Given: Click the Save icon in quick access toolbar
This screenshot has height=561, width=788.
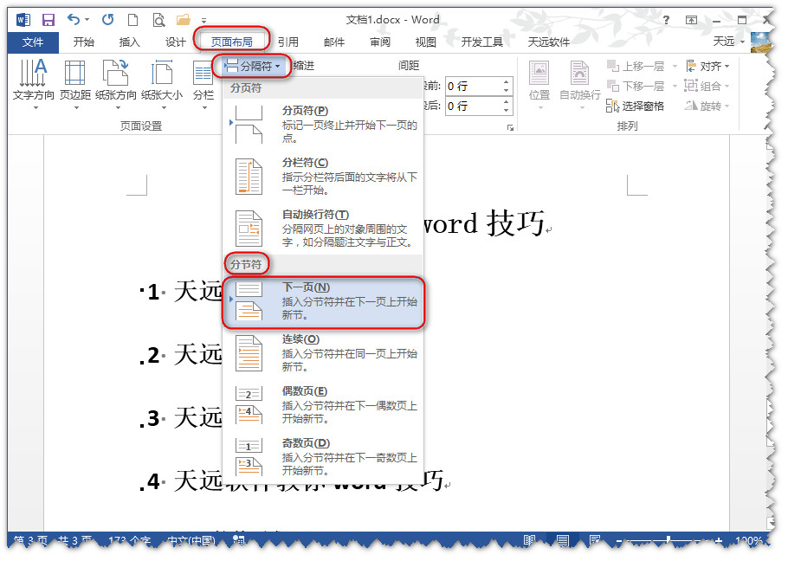Looking at the screenshot, I should (48, 19).
